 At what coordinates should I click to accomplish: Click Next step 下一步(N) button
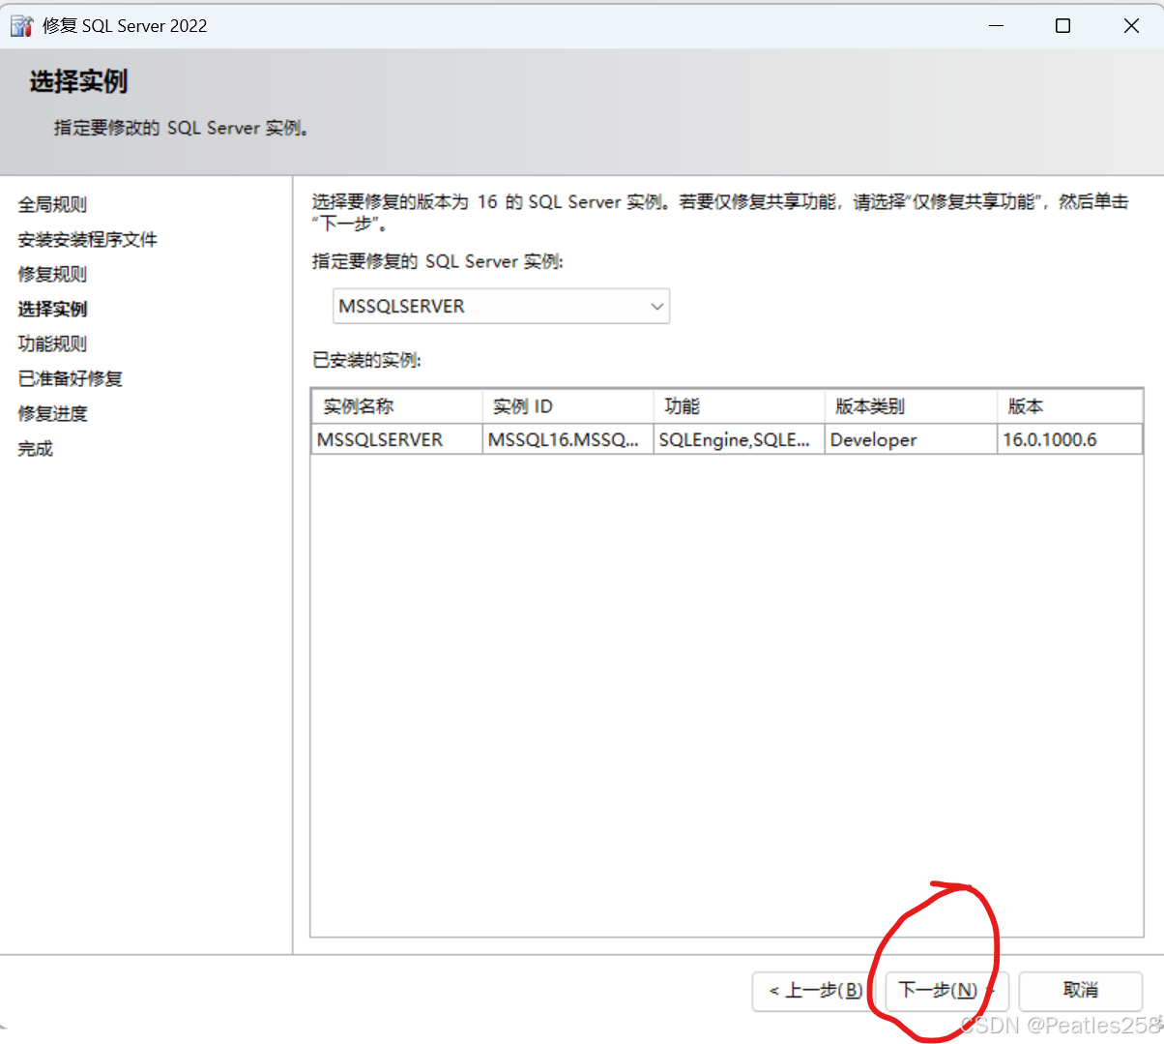pyautogui.click(x=946, y=991)
